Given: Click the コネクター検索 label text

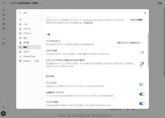Looking at the screenshot, I should click(51, 51).
